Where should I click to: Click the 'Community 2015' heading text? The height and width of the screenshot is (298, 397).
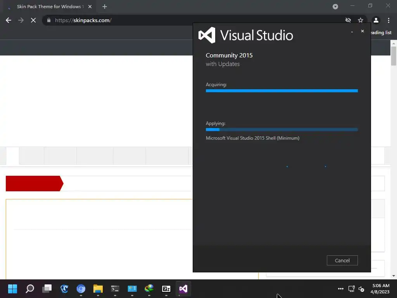(x=229, y=55)
